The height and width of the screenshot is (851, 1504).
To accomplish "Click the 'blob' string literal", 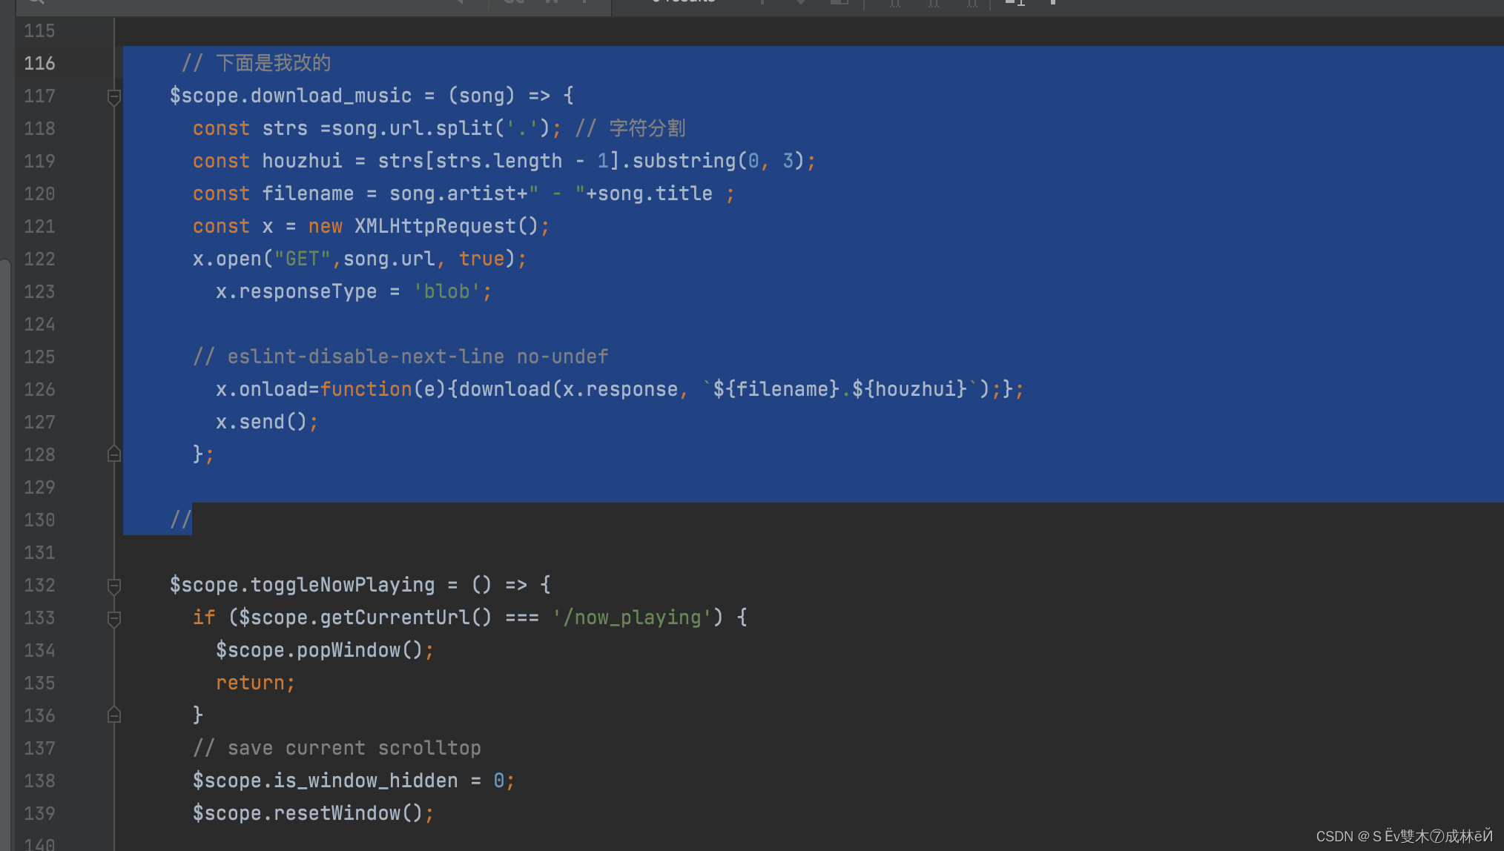I will click(446, 292).
